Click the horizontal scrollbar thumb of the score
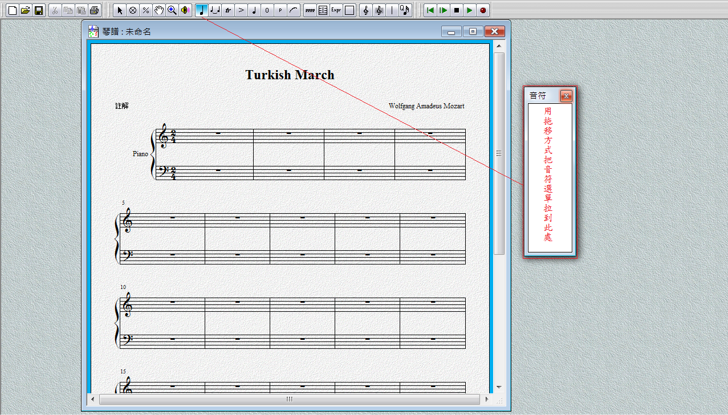The height and width of the screenshot is (415, 728). 289,399
